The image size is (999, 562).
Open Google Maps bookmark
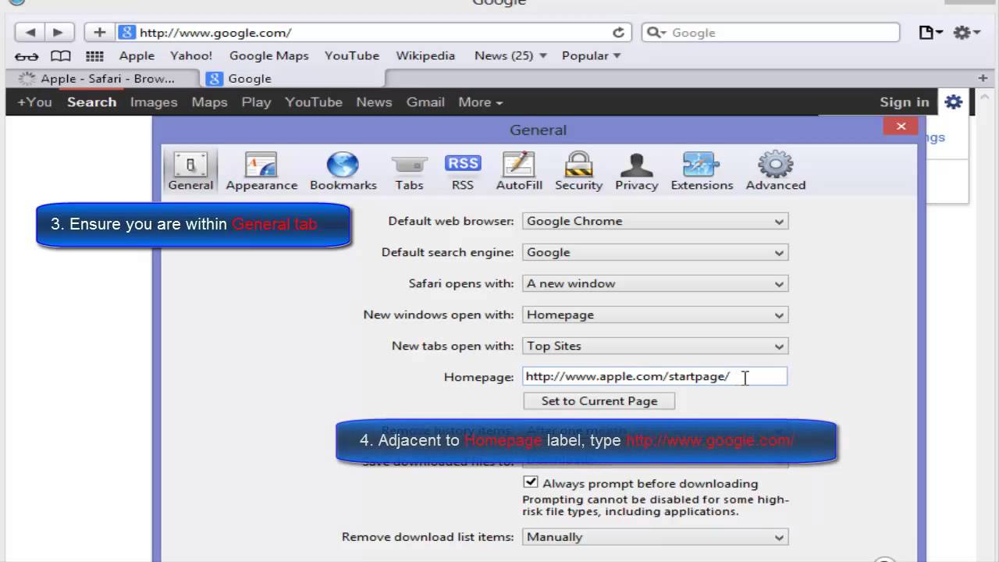pos(269,56)
